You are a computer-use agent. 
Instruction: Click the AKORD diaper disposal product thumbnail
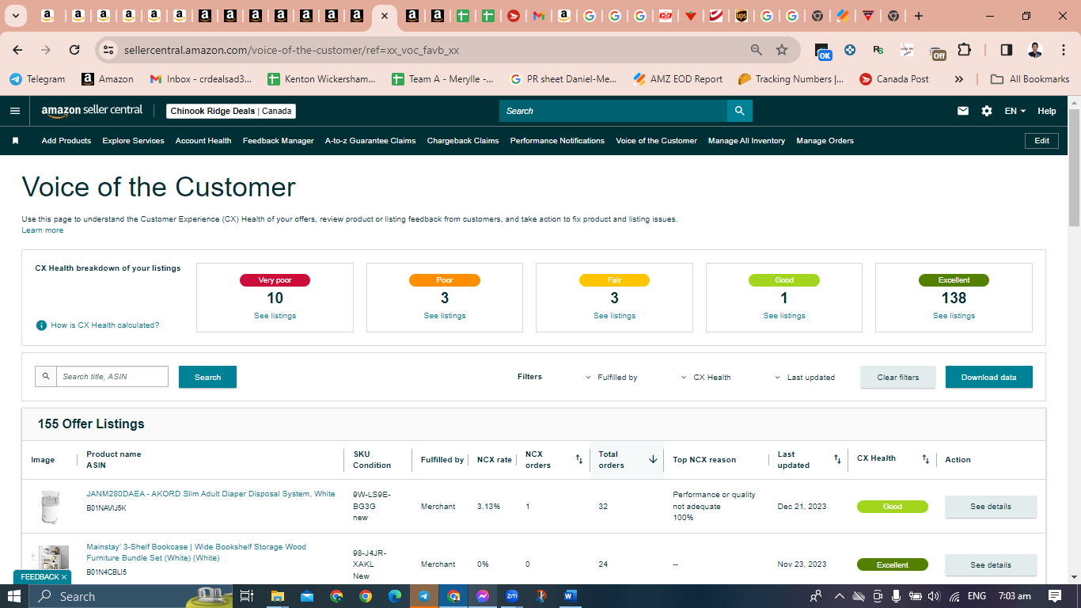pos(50,507)
